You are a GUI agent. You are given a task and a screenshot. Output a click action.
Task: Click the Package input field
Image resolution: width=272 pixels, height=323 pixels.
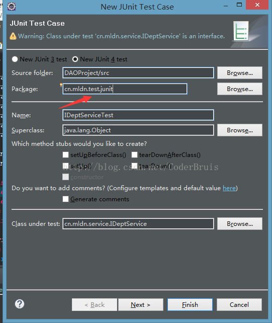125,89
